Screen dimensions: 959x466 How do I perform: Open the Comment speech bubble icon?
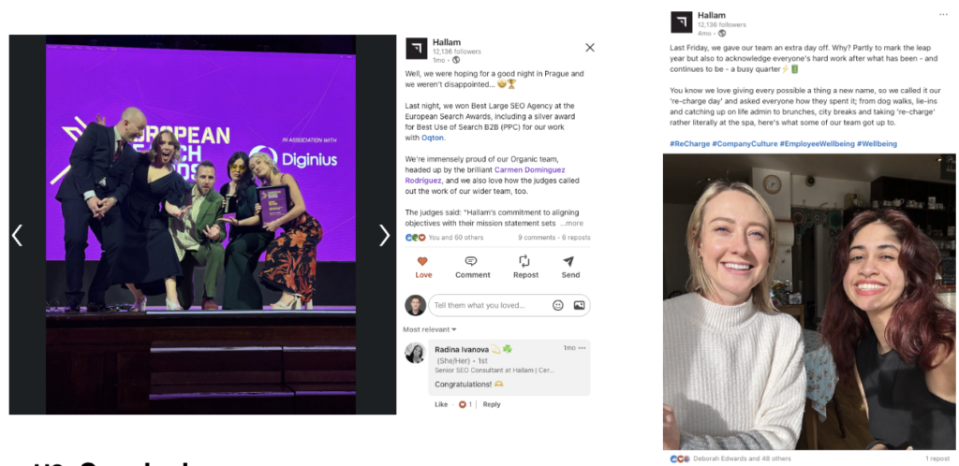471,261
